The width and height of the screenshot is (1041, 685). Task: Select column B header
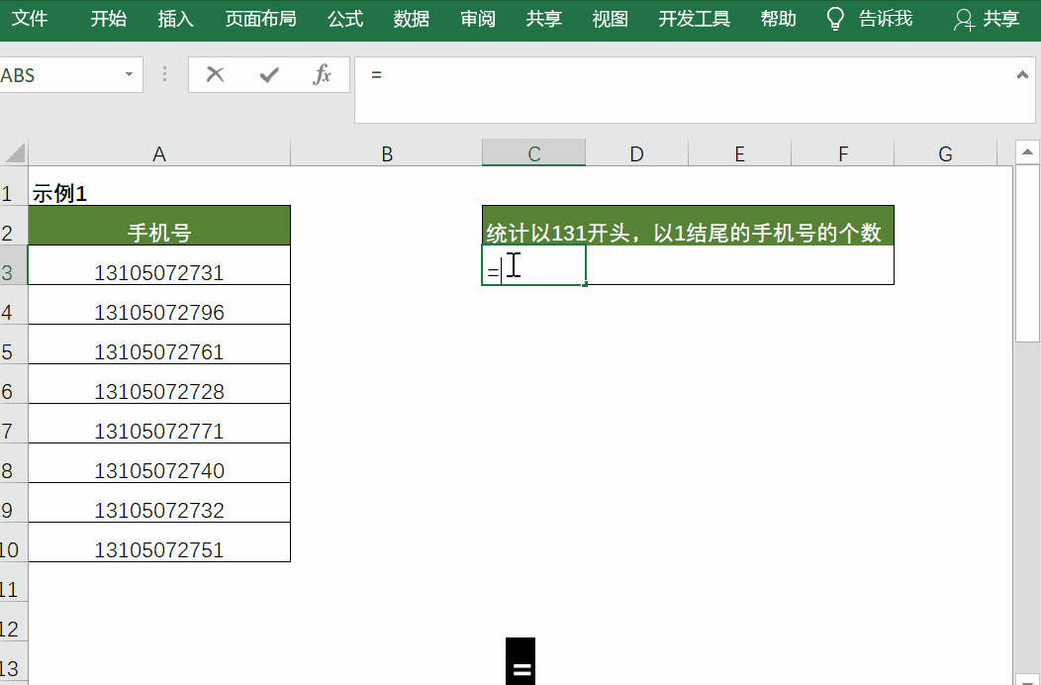386,153
